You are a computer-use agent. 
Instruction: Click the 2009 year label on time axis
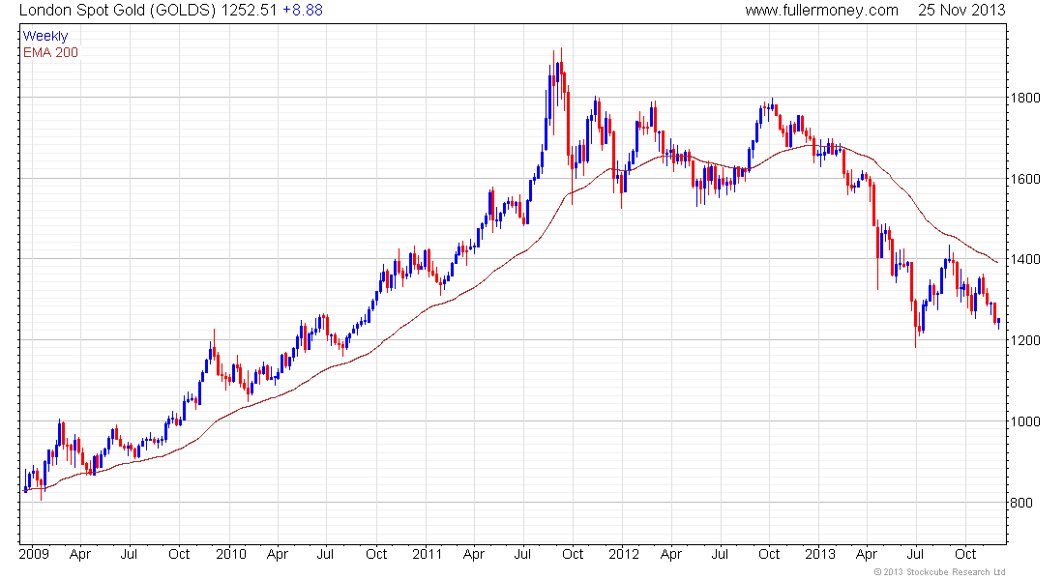(34, 554)
